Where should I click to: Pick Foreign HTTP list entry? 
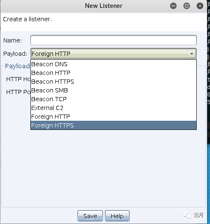113,117
